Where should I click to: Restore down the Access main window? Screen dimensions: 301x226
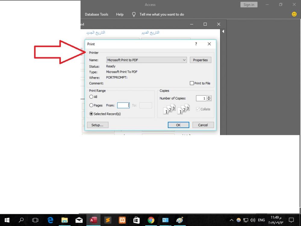click(281, 5)
